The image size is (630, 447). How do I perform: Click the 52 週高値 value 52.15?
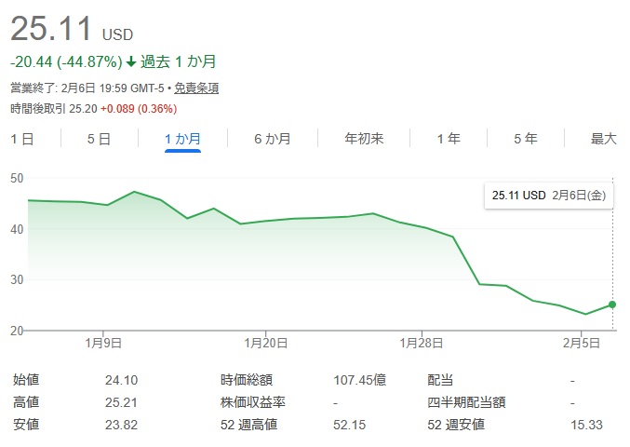pos(350,425)
